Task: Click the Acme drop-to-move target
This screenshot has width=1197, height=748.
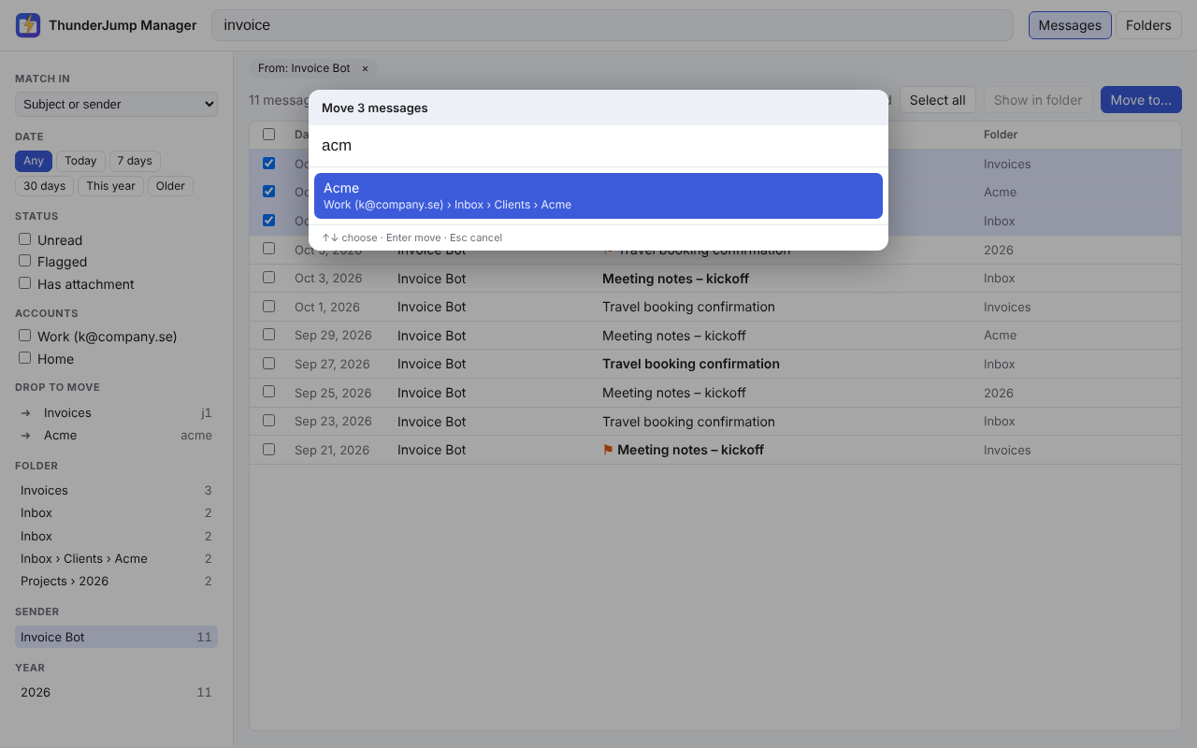Action: [116, 435]
